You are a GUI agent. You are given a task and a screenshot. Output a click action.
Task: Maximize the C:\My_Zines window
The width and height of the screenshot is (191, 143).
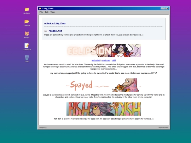point(164,8)
